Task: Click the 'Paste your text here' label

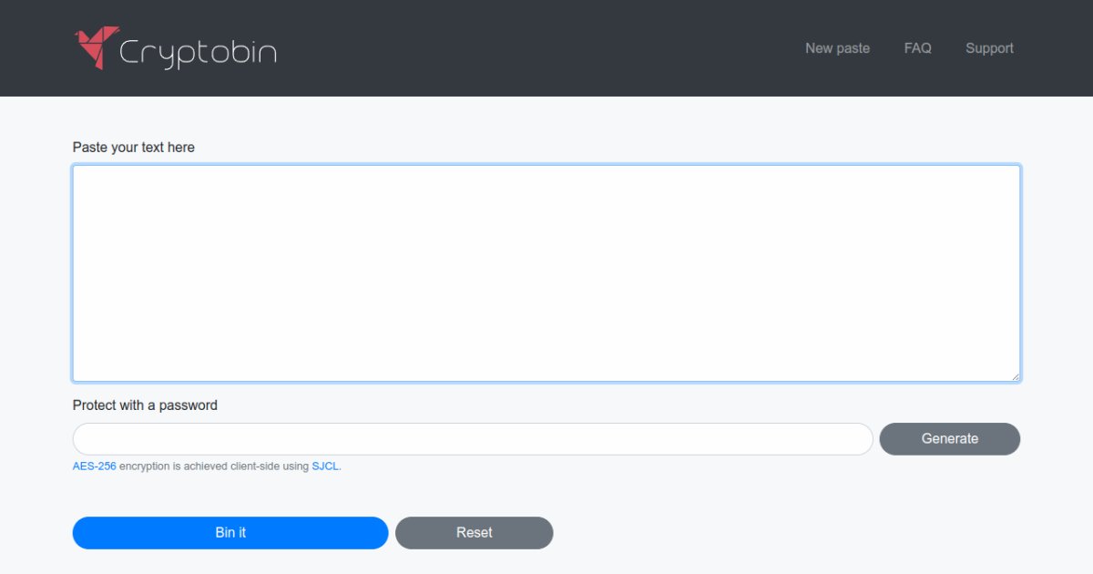Action: 134,147
